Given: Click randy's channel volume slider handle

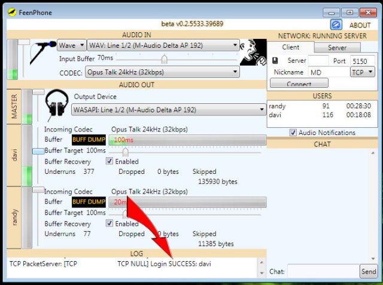Looking at the screenshot, I should 38,189.
